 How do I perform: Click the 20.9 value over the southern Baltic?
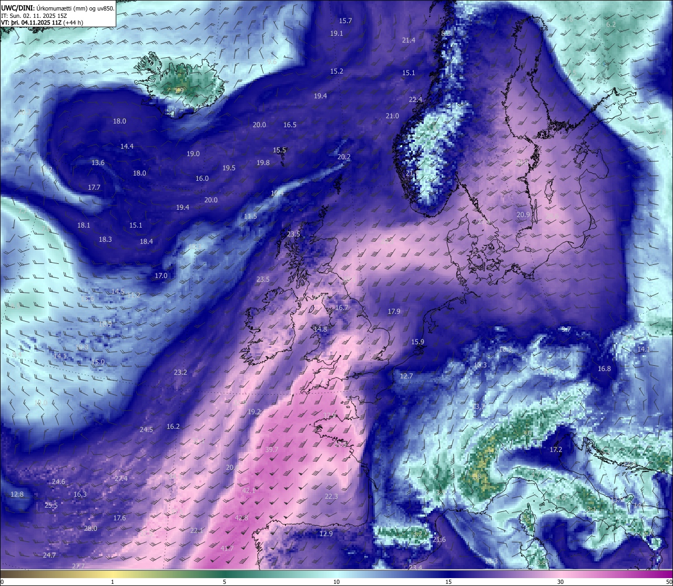point(523,214)
